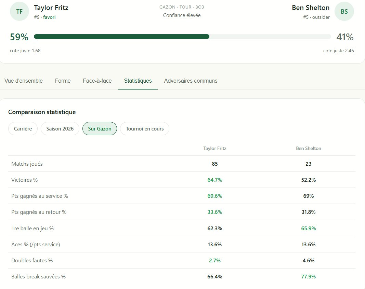Click Shelton's 31.8% return points value
This screenshot has width=365, height=289.
click(x=309, y=212)
